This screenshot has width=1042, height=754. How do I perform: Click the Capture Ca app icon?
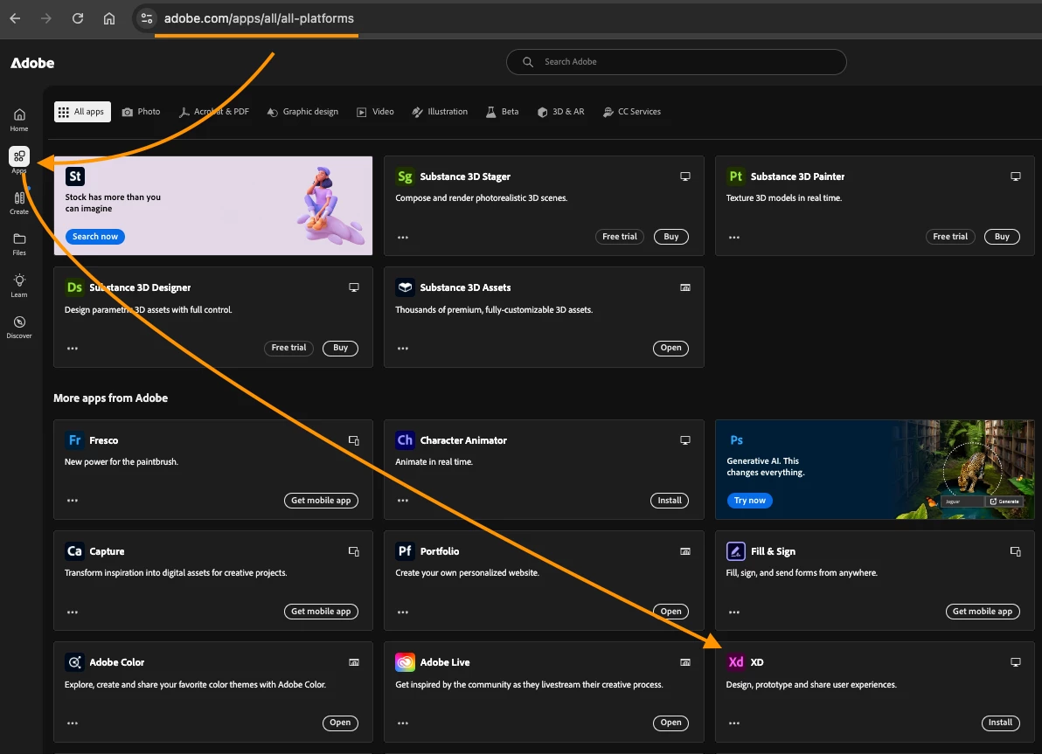[x=74, y=550]
